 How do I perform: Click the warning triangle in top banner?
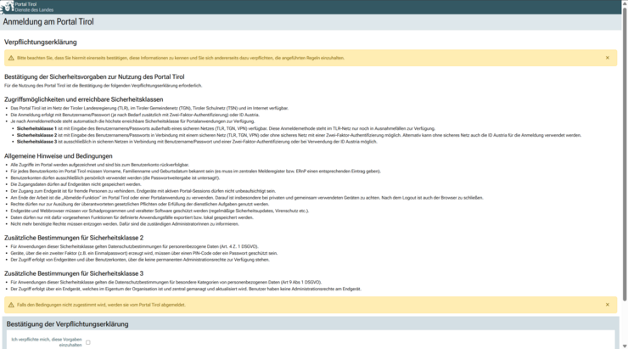coord(11,58)
